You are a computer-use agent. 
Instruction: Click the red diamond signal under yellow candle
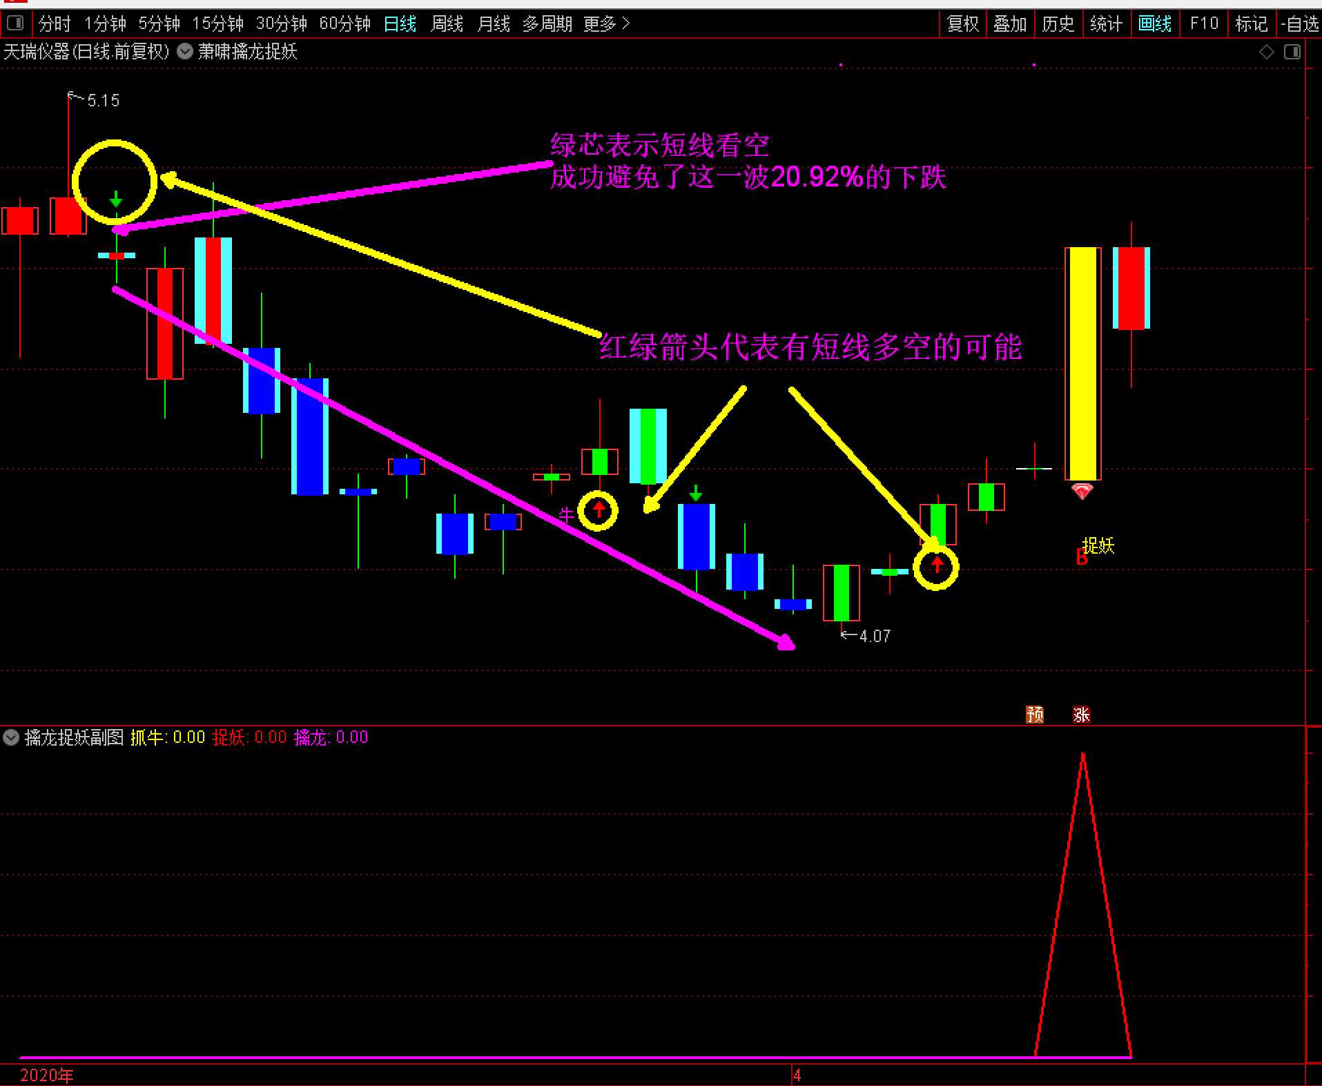point(1082,492)
